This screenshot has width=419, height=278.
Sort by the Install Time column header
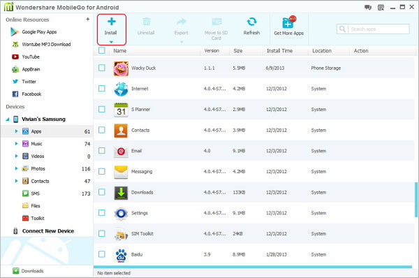(279, 51)
